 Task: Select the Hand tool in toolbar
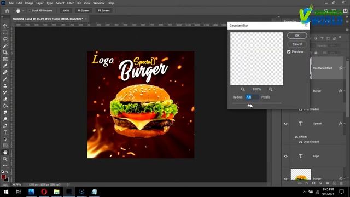point(5,152)
